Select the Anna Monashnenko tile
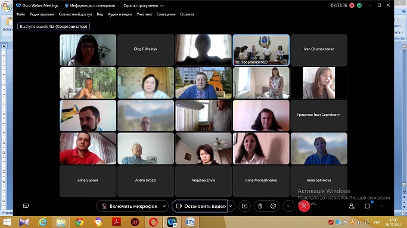 [261, 181]
